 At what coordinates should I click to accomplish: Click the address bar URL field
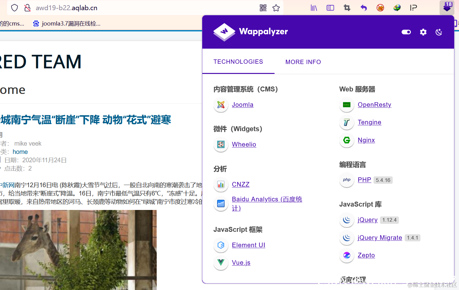[67, 8]
